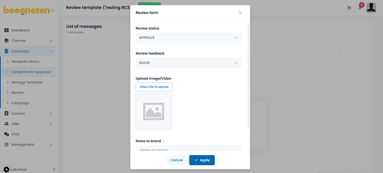Open the Review feedback dropdown

189,63
